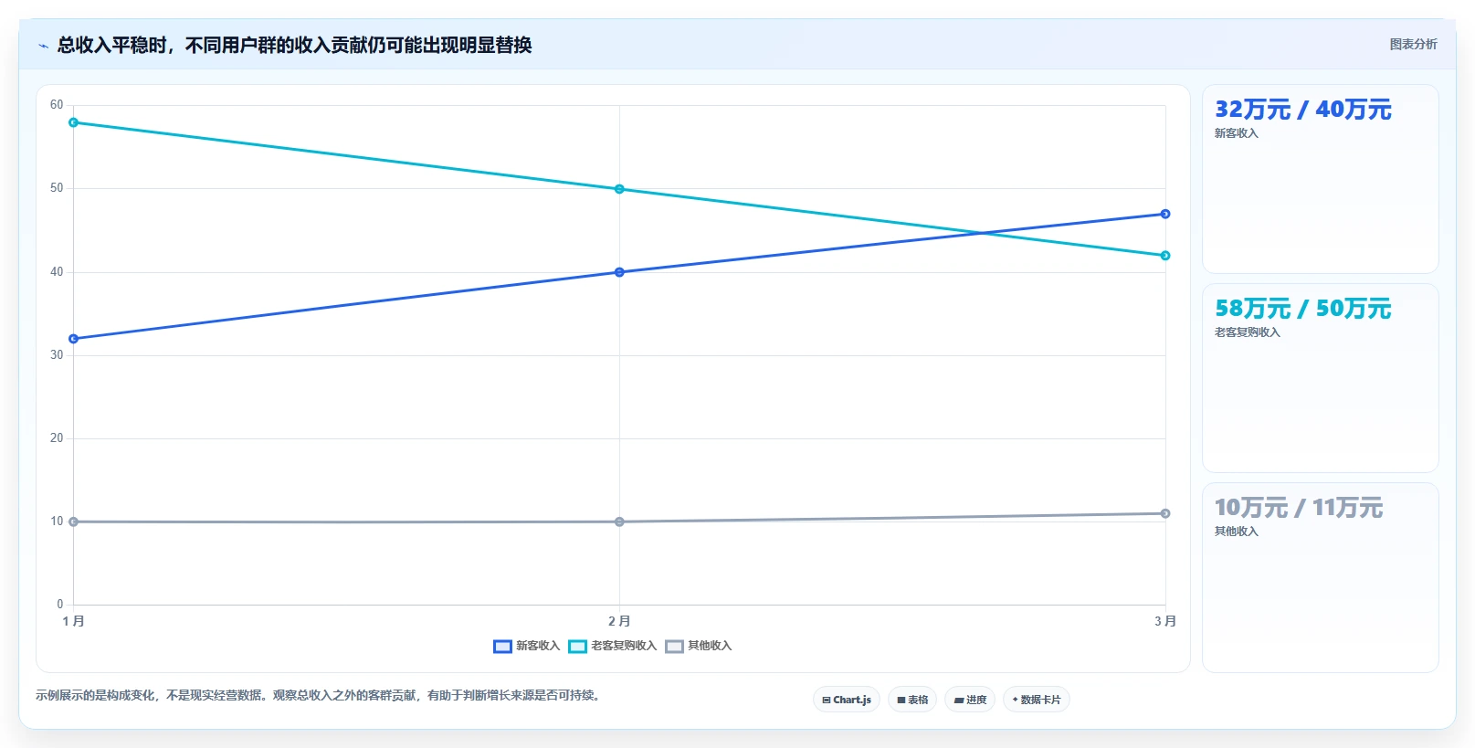Screen dimensions: 1475x748
Task: Select the 老客复购收入 January point at 58
Action: (73, 122)
